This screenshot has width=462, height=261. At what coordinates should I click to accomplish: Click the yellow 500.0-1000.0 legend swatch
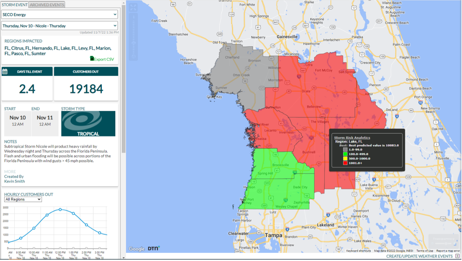tap(345, 158)
